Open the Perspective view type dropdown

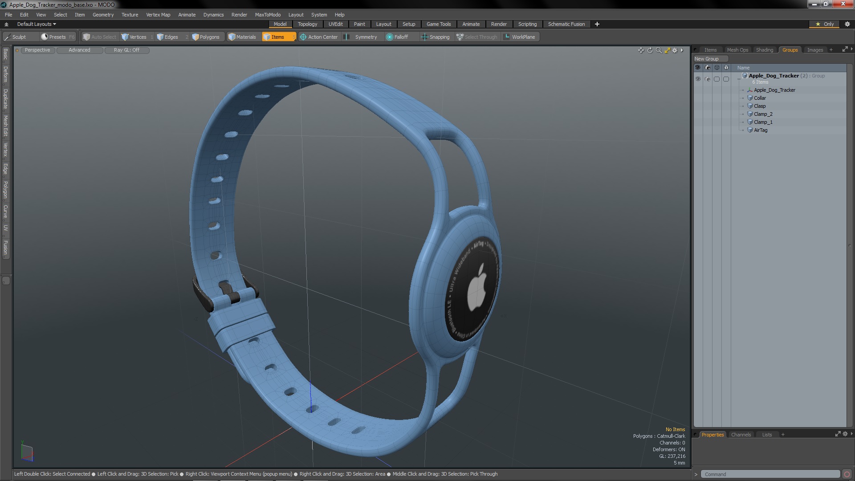point(37,50)
